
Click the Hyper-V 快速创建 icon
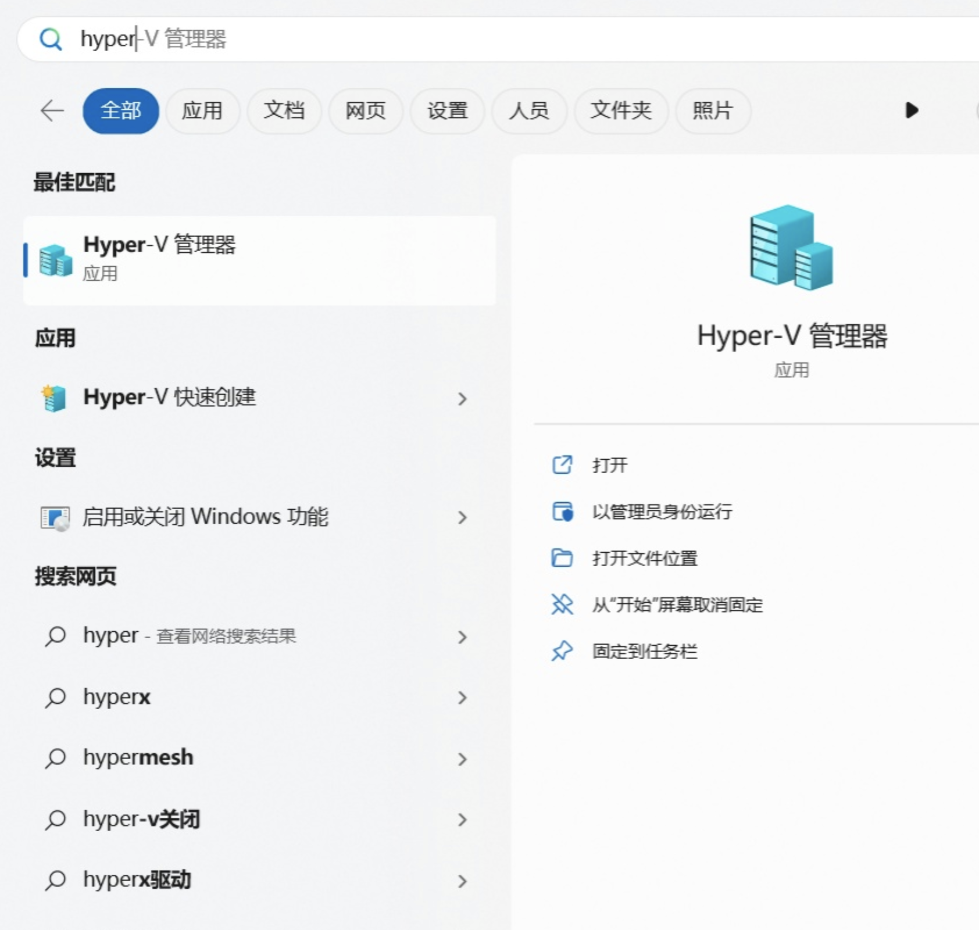click(x=54, y=398)
